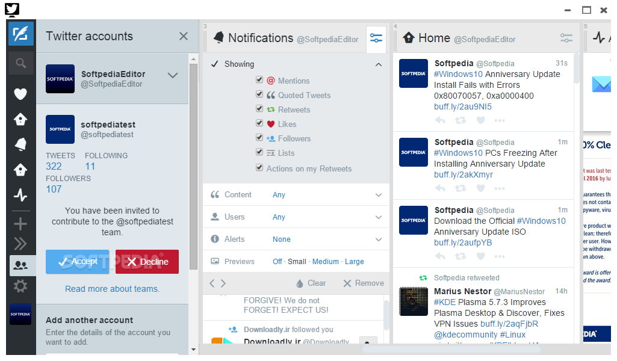The width and height of the screenshot is (617, 361).
Task: Click the bottom horizontal columns scrollbar
Action: [451, 349]
